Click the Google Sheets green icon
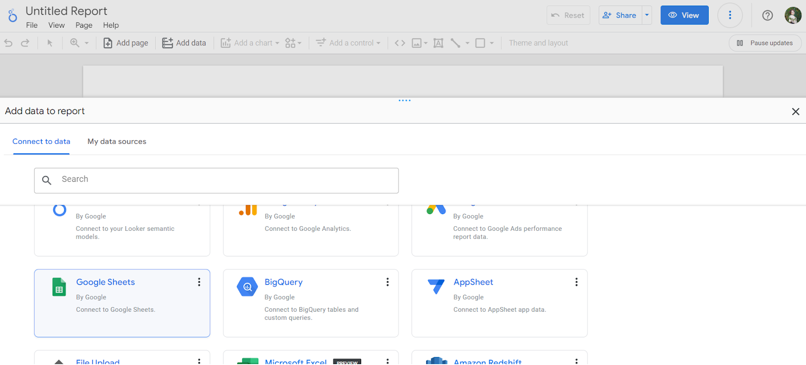806x365 pixels. tap(59, 287)
